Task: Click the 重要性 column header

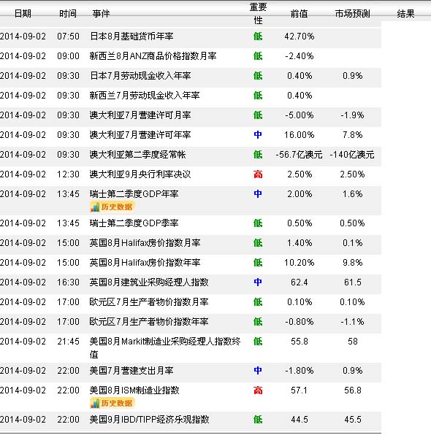Action: [258, 14]
